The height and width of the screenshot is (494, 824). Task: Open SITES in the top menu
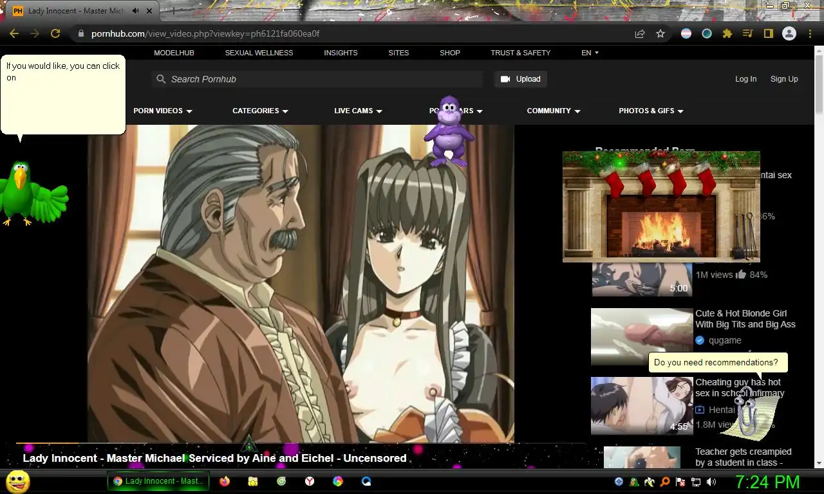pos(398,53)
